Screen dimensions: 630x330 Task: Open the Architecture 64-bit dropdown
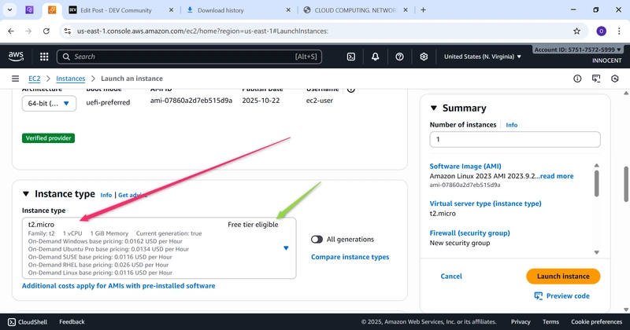pyautogui.click(x=49, y=104)
